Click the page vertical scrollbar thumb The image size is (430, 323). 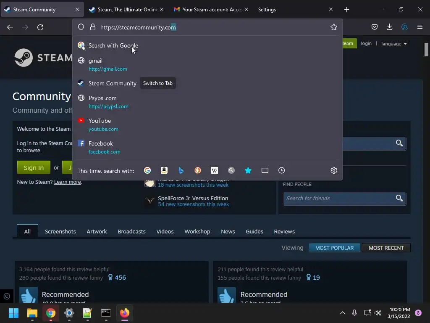click(x=426, y=50)
